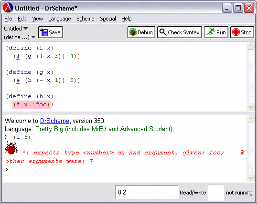This screenshot has width=257, height=204.
Task: Follow the DrScheme hyperlink in the welcome message
Action: pyautogui.click(x=54, y=121)
